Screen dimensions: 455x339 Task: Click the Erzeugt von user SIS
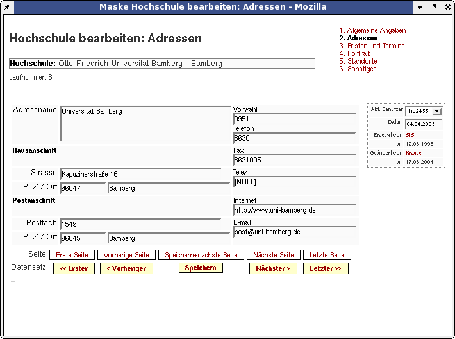coord(410,135)
